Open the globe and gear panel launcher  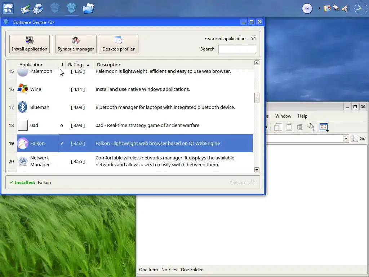tap(38, 9)
